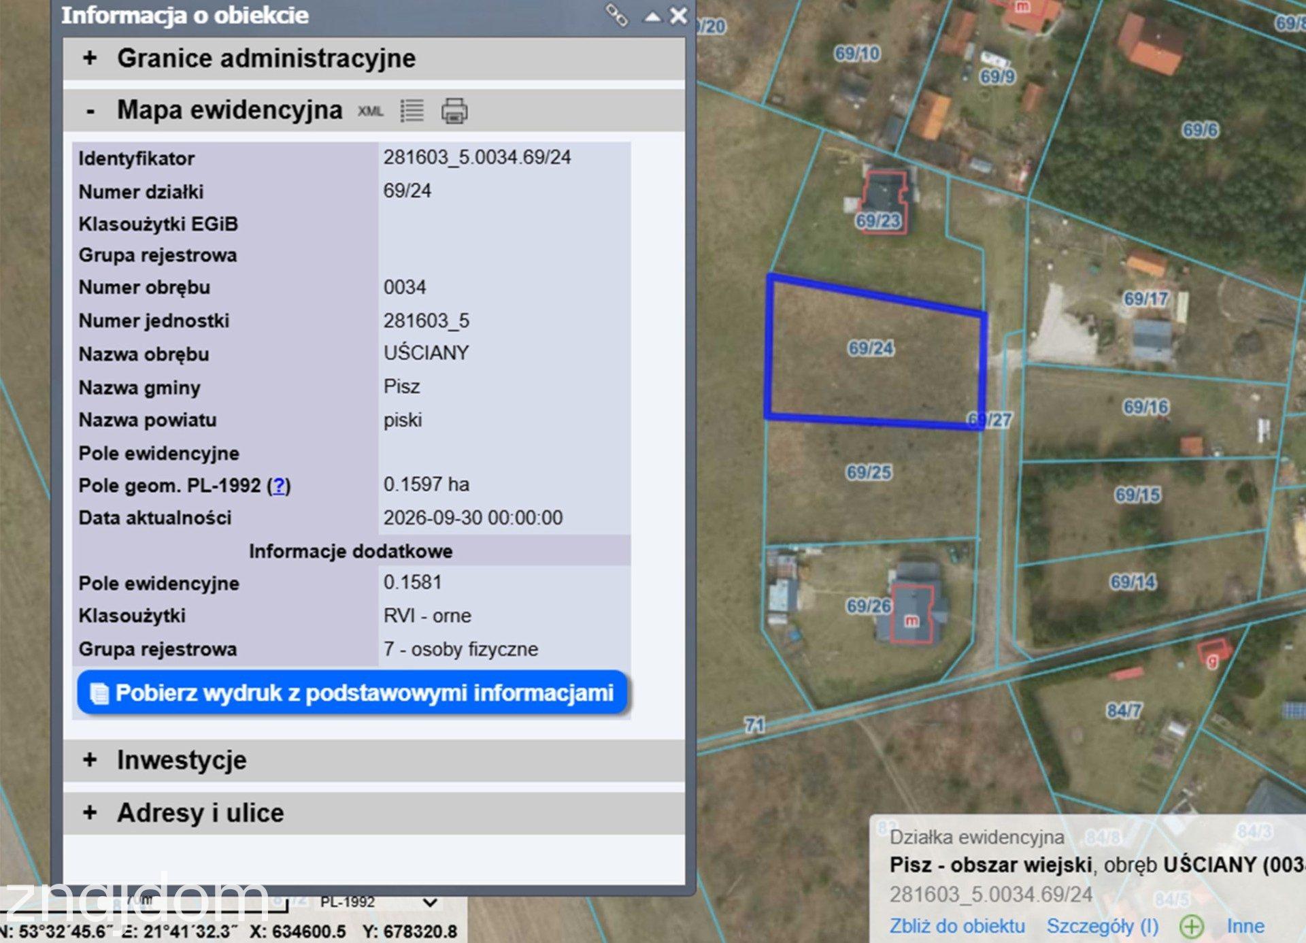Click the RVI - orne klasoużytki value
Screen dimensions: 1306x943
[x=427, y=616]
